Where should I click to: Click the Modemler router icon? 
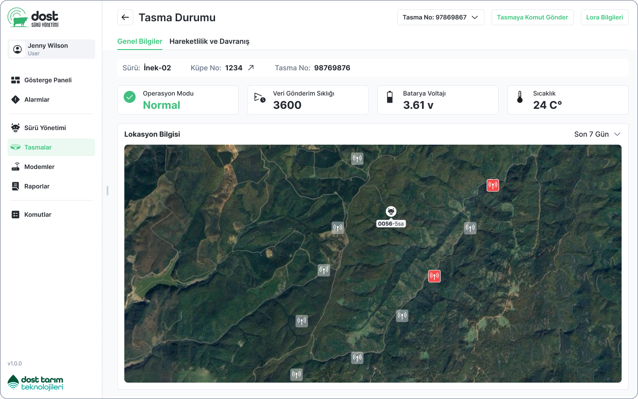[x=15, y=167]
